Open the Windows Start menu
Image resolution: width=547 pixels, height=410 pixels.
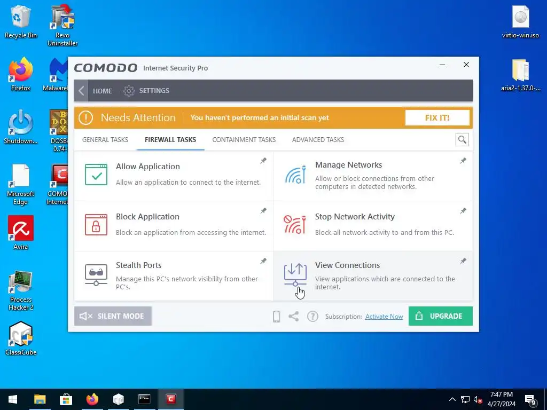click(x=13, y=399)
